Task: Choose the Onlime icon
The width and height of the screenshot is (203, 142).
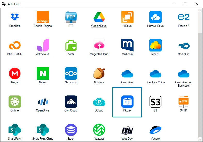Action: point(15,102)
